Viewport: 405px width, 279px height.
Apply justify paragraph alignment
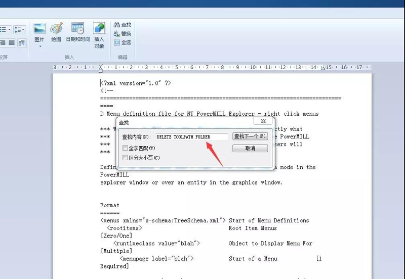tap(12, 42)
